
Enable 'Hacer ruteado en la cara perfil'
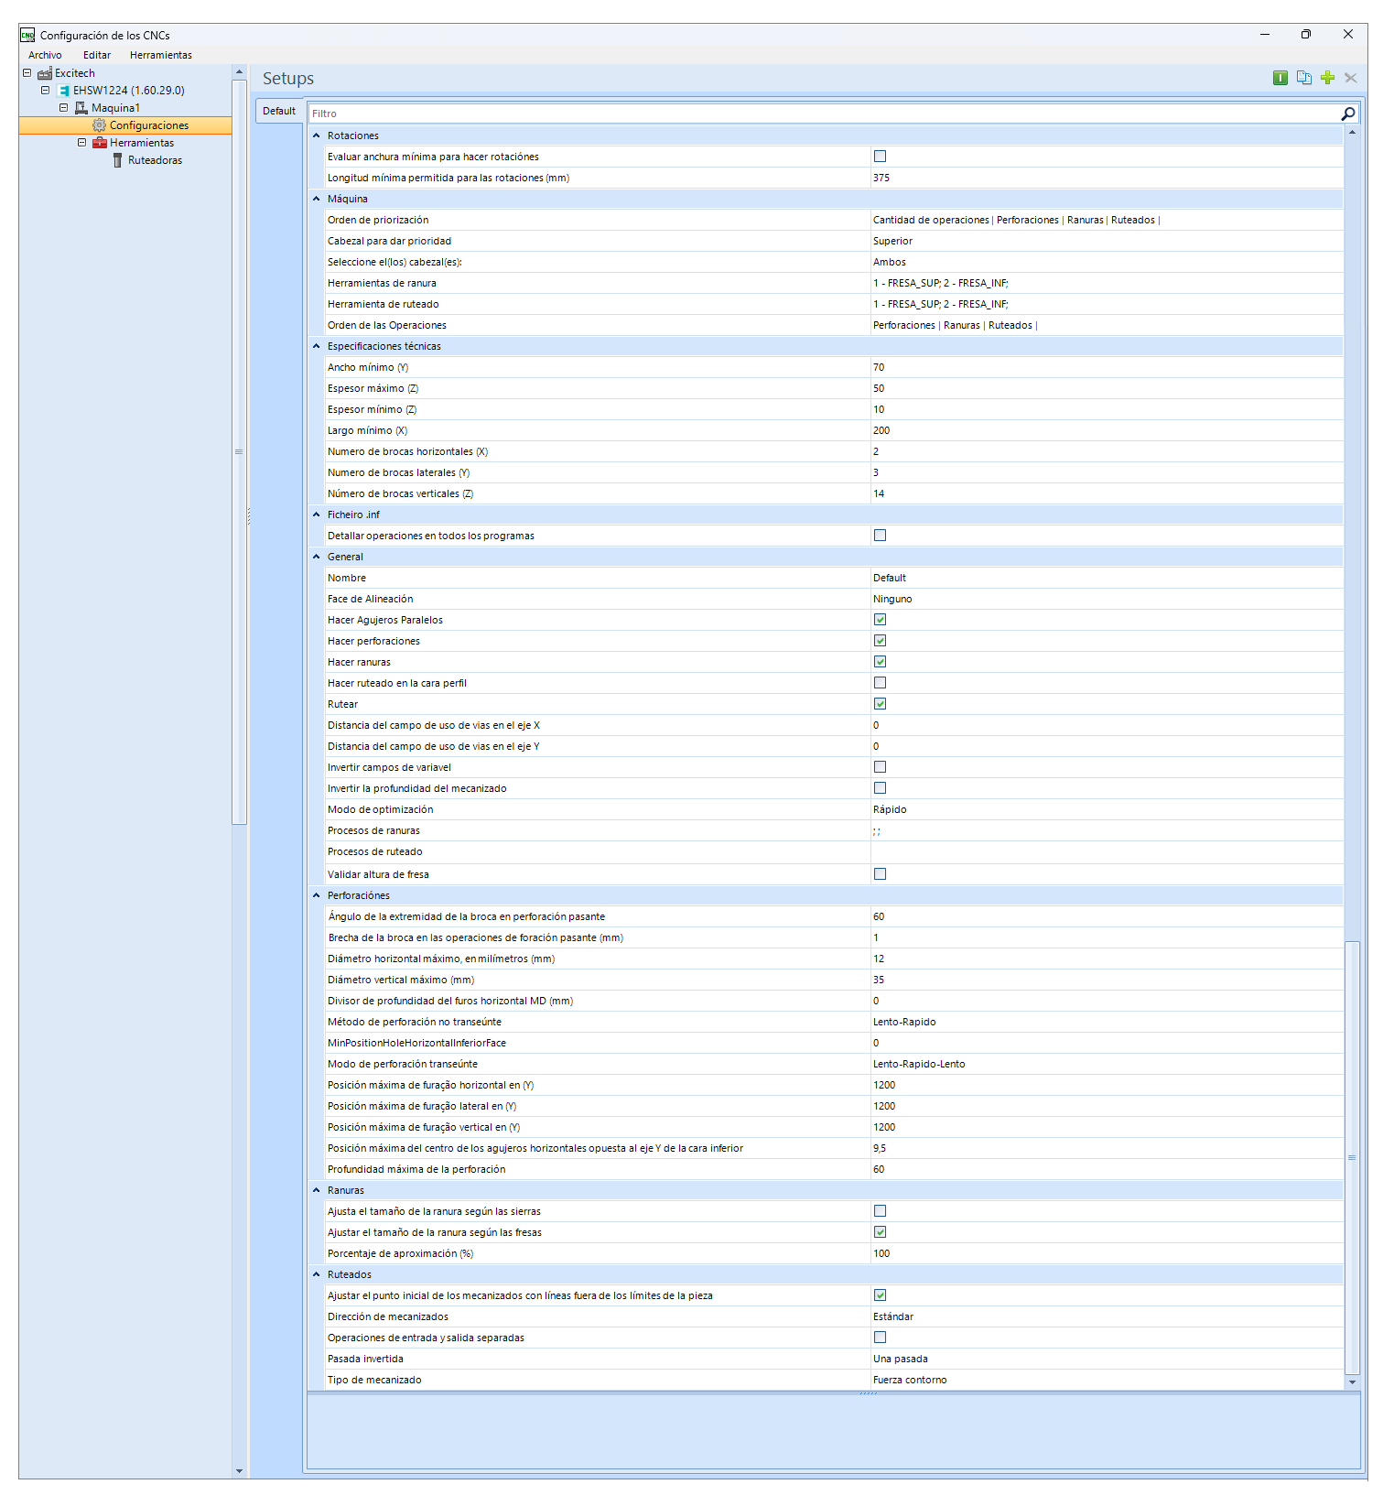pyautogui.click(x=880, y=683)
